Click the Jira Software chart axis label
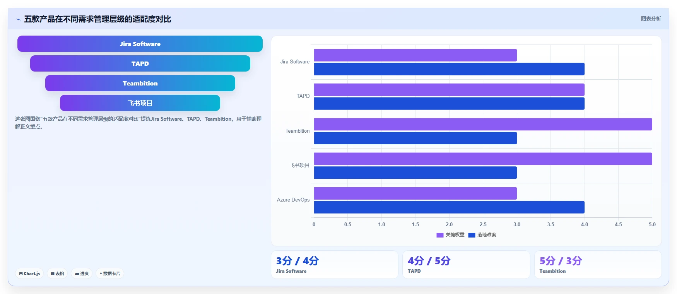This screenshot has width=677, height=294. [x=295, y=62]
